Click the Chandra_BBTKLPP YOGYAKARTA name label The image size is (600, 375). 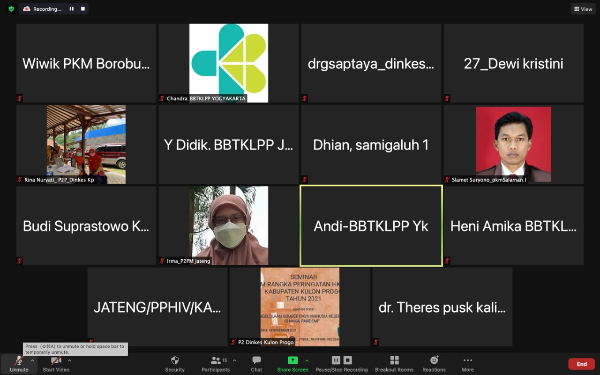tap(206, 98)
